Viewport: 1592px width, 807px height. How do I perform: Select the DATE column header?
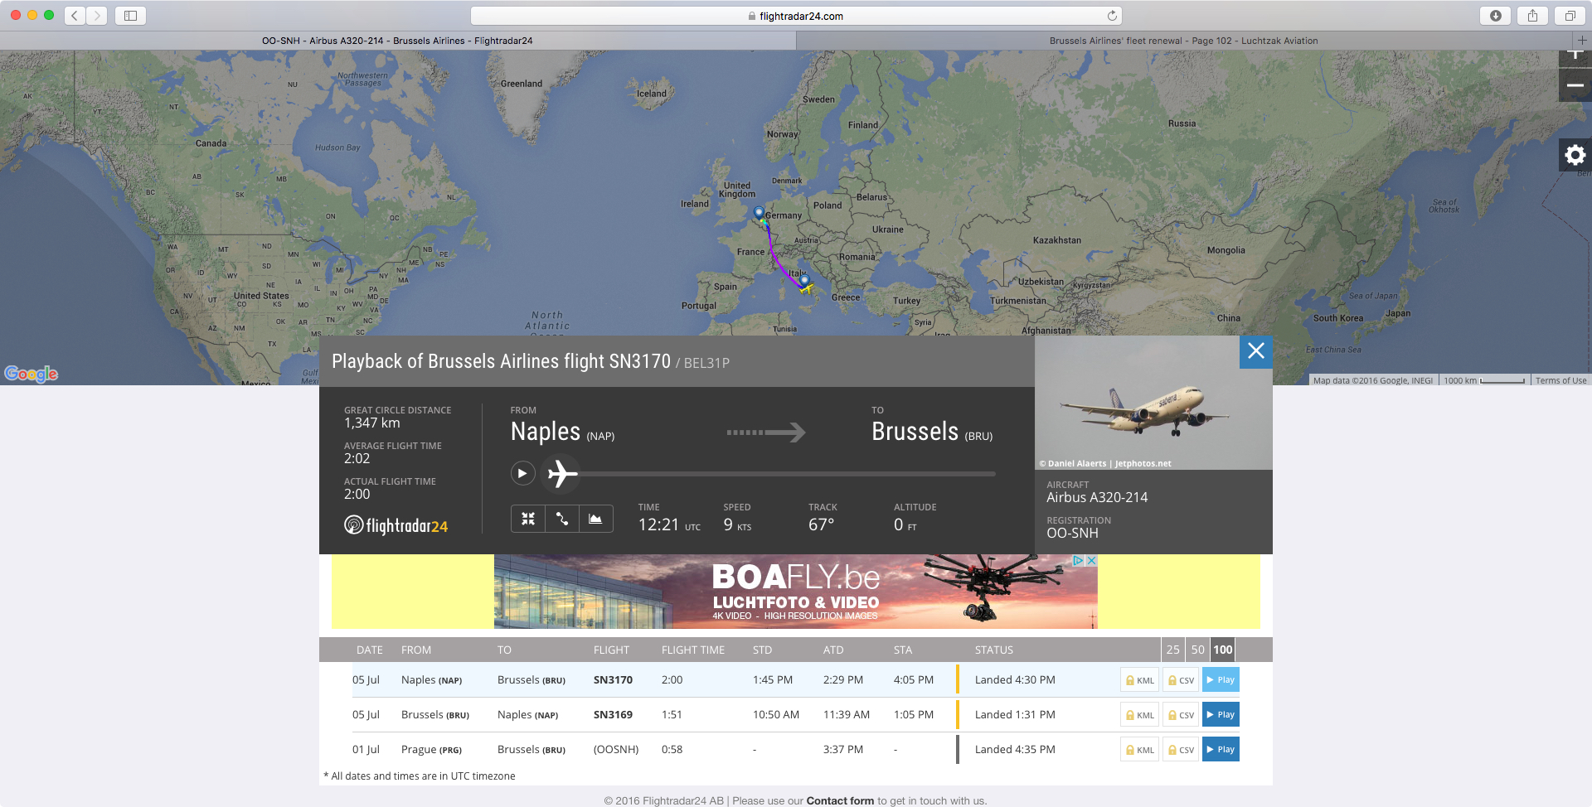370,650
